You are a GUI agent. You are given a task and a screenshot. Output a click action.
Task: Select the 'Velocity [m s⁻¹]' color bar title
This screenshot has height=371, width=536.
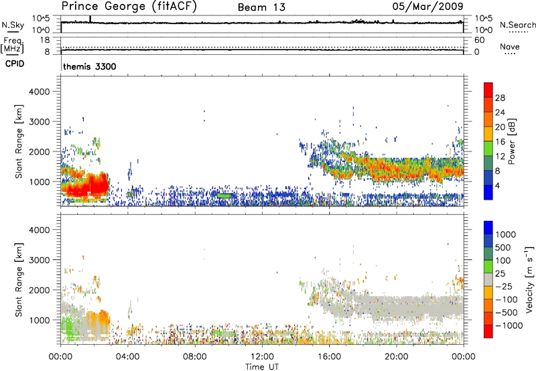click(x=529, y=279)
